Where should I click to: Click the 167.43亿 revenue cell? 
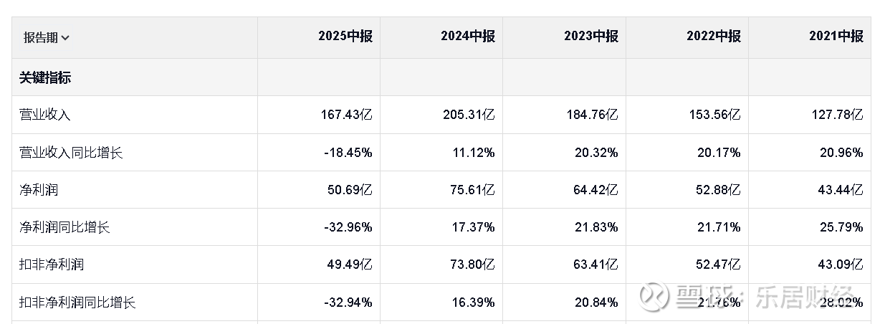pos(345,115)
